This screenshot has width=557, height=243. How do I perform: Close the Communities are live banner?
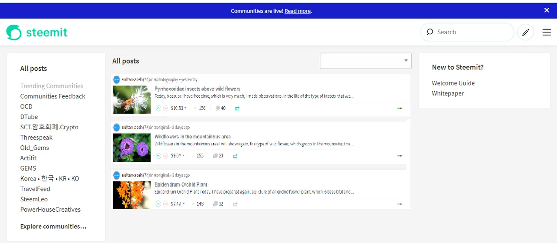(x=547, y=10)
